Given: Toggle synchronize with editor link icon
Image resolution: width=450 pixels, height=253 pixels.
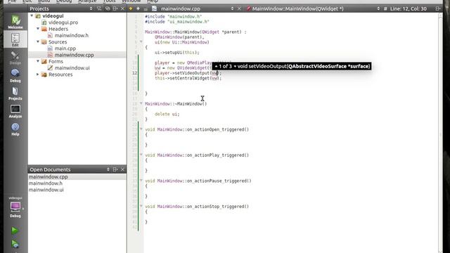Looking at the screenshot, I should 108,8.
